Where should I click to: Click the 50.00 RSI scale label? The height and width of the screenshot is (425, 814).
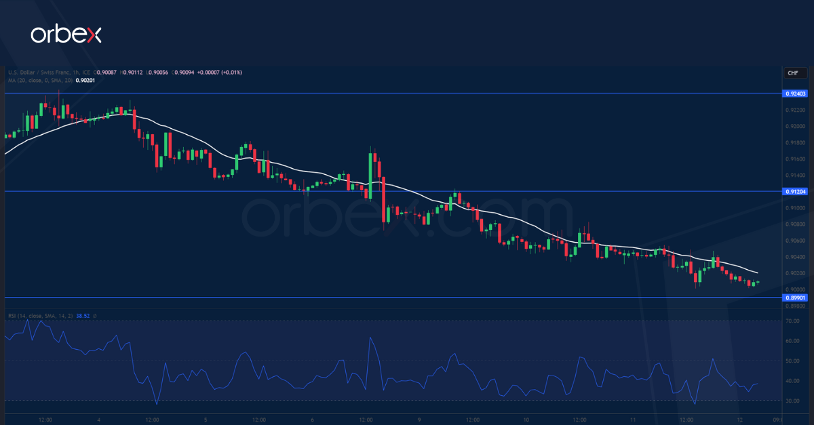click(791, 361)
